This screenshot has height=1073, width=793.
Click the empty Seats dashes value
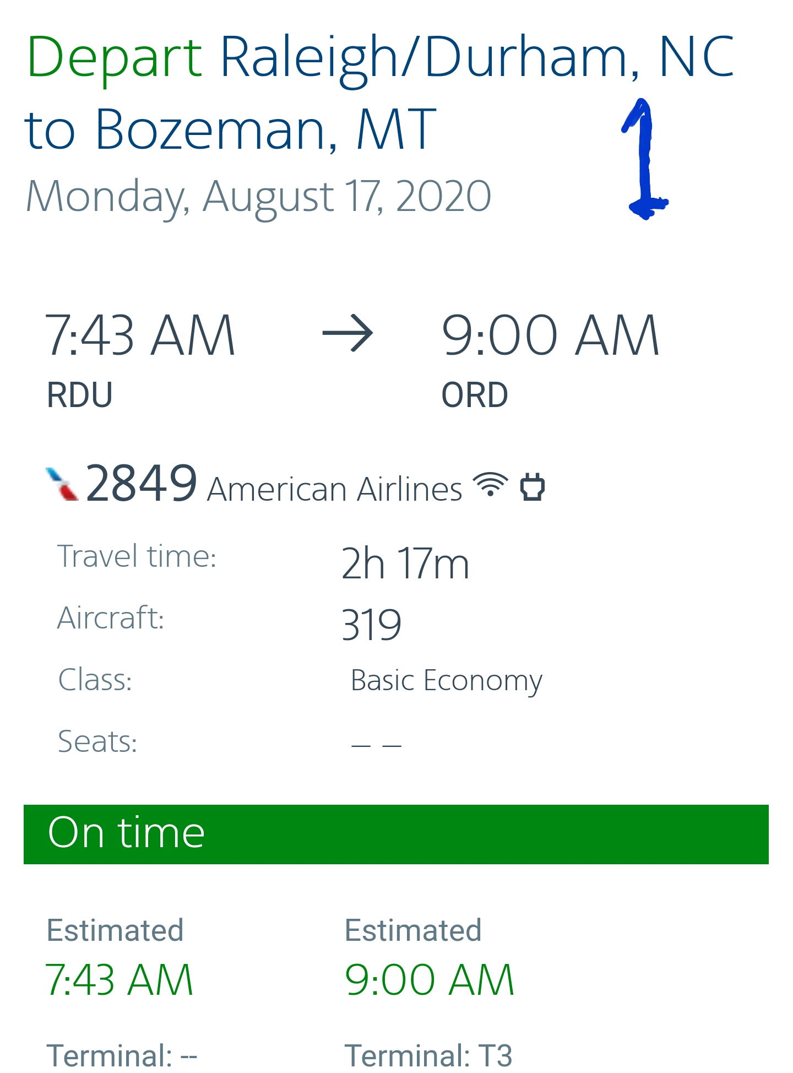click(x=376, y=745)
